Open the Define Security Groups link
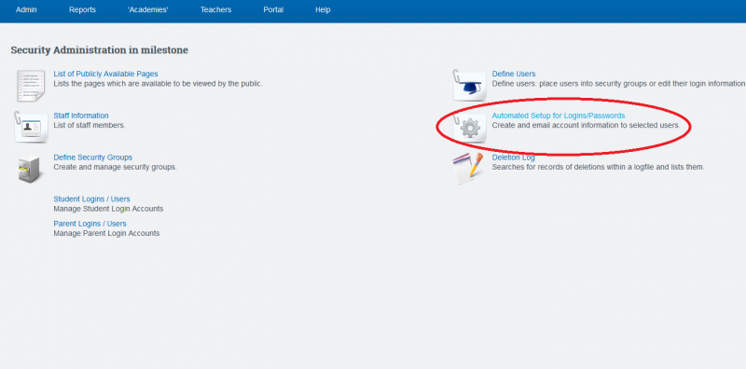 tap(92, 157)
